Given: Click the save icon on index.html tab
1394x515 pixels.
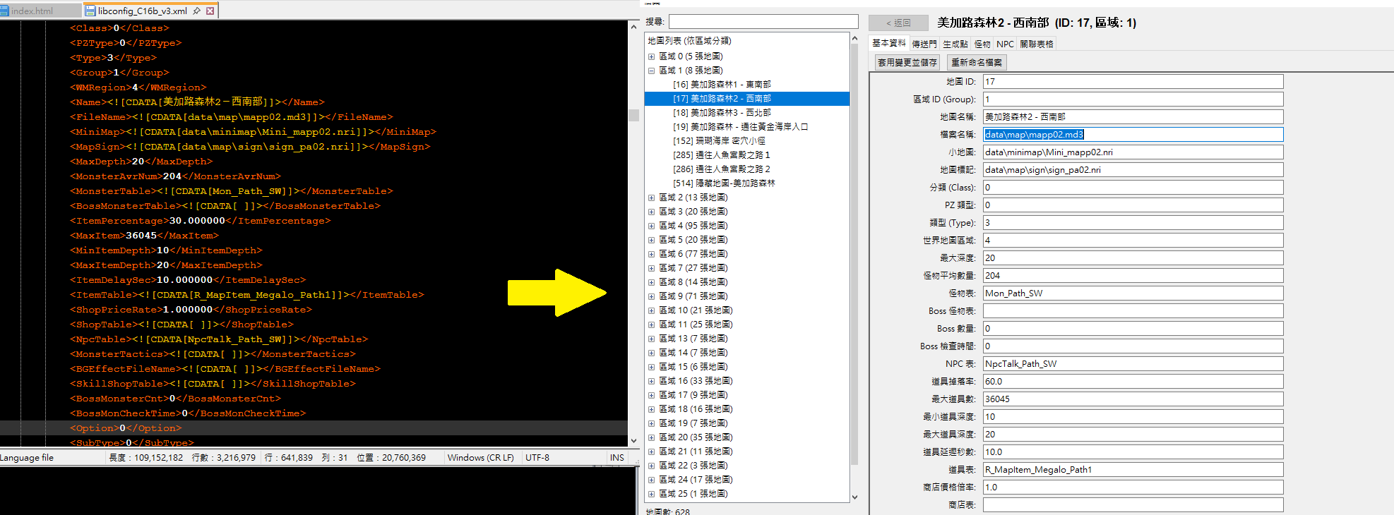Looking at the screenshot, I should 5,11.
